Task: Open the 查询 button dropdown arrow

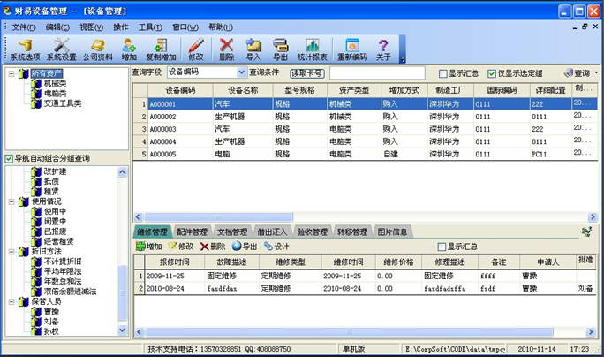Action: coord(596,72)
